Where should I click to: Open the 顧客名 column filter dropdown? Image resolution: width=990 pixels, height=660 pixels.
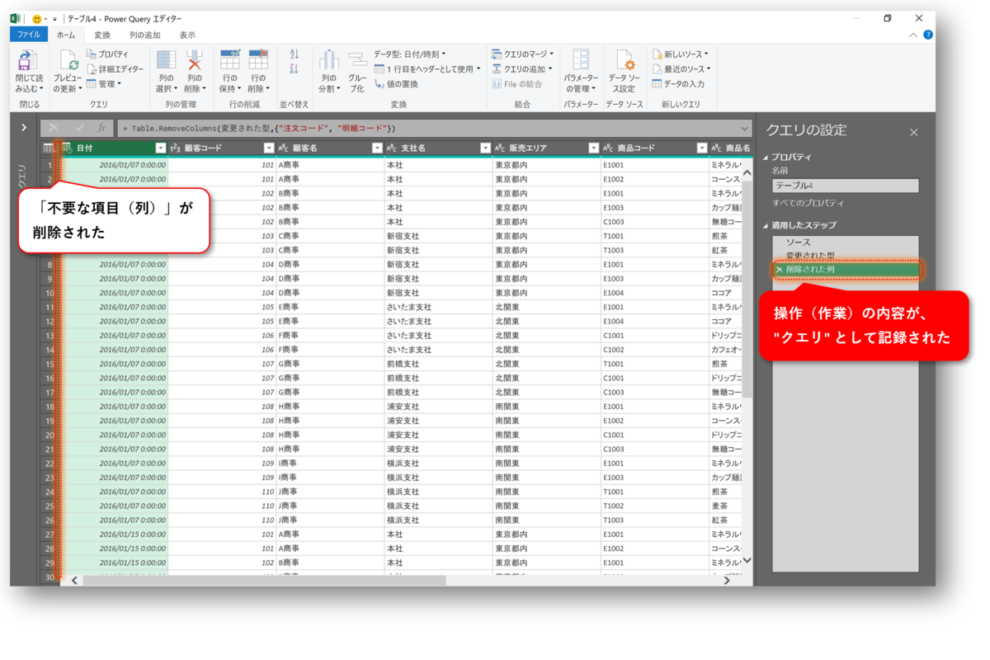pyautogui.click(x=377, y=148)
